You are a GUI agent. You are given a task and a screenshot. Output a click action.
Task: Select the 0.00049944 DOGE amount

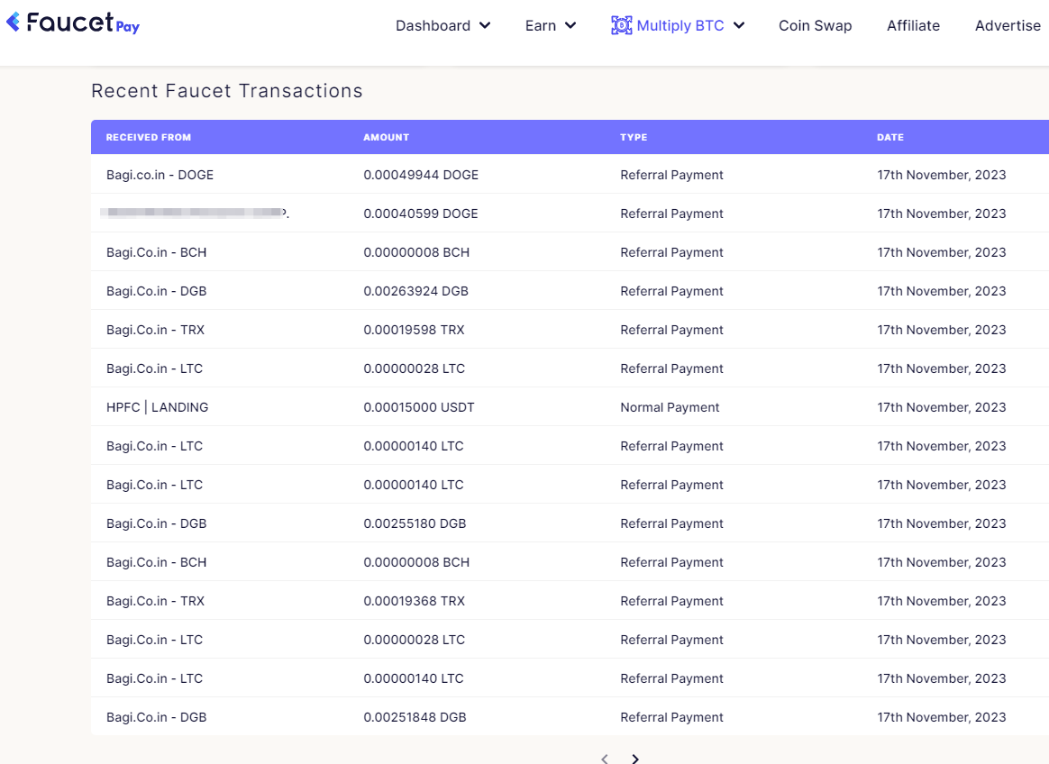[421, 175]
